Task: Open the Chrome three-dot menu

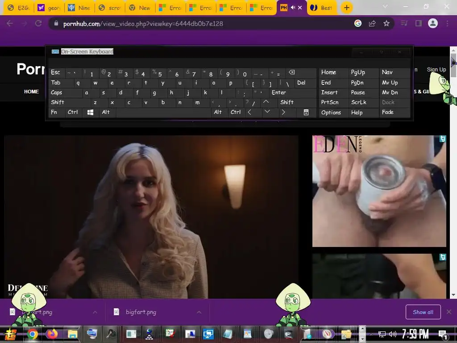Action: tap(447, 24)
